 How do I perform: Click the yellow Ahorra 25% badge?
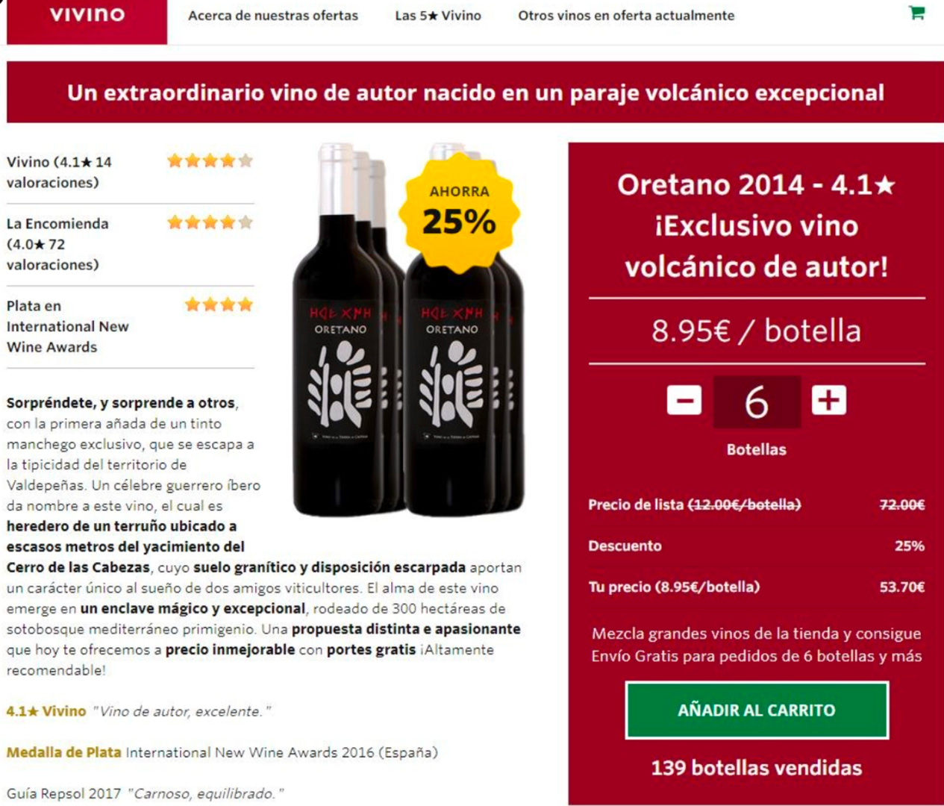458,211
